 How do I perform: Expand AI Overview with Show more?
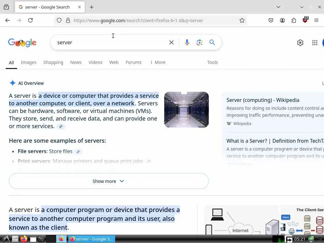pyautogui.click(x=109, y=181)
